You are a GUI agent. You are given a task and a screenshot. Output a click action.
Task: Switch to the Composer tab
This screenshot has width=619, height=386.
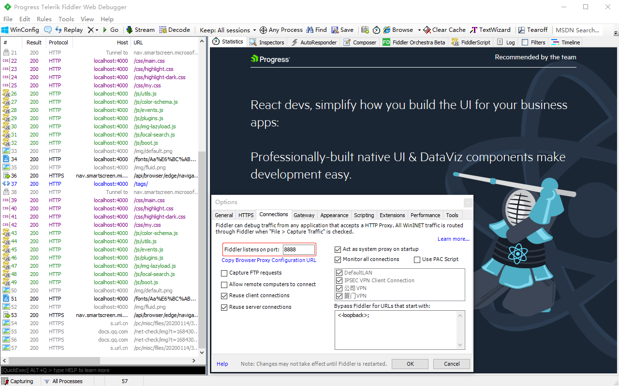[x=360, y=42]
